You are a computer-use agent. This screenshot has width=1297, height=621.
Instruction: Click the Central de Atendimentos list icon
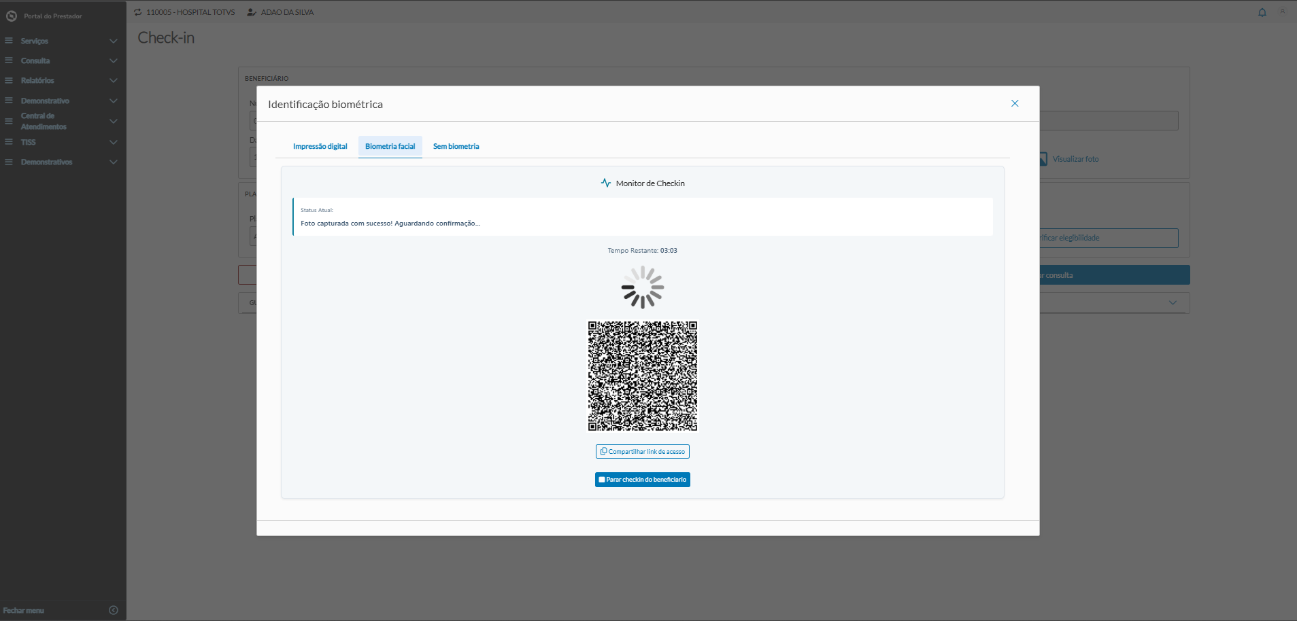[x=9, y=121]
